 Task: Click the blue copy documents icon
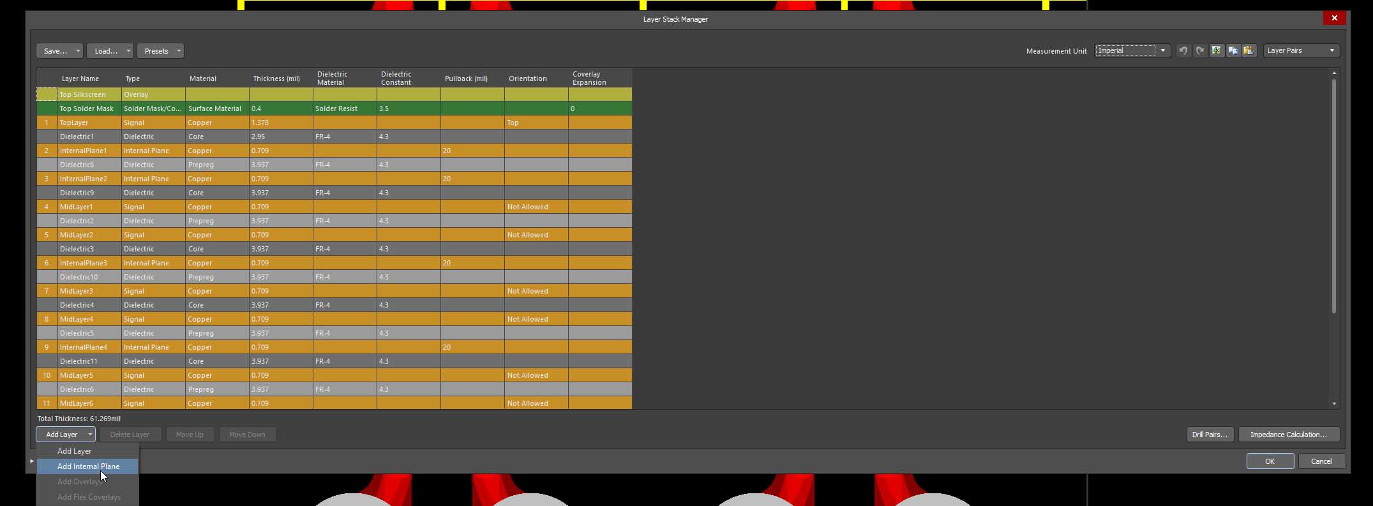[1233, 51]
